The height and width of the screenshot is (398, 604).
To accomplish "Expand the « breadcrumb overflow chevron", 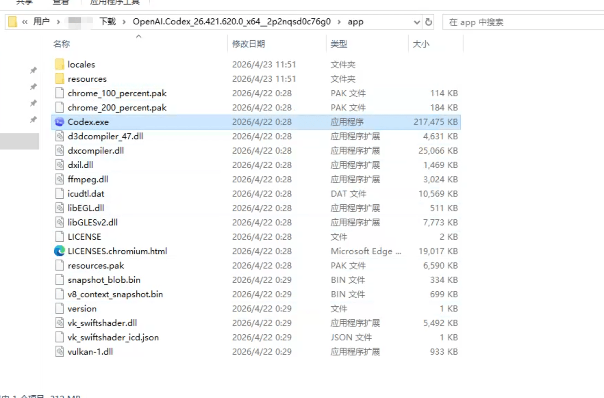I will coord(25,22).
